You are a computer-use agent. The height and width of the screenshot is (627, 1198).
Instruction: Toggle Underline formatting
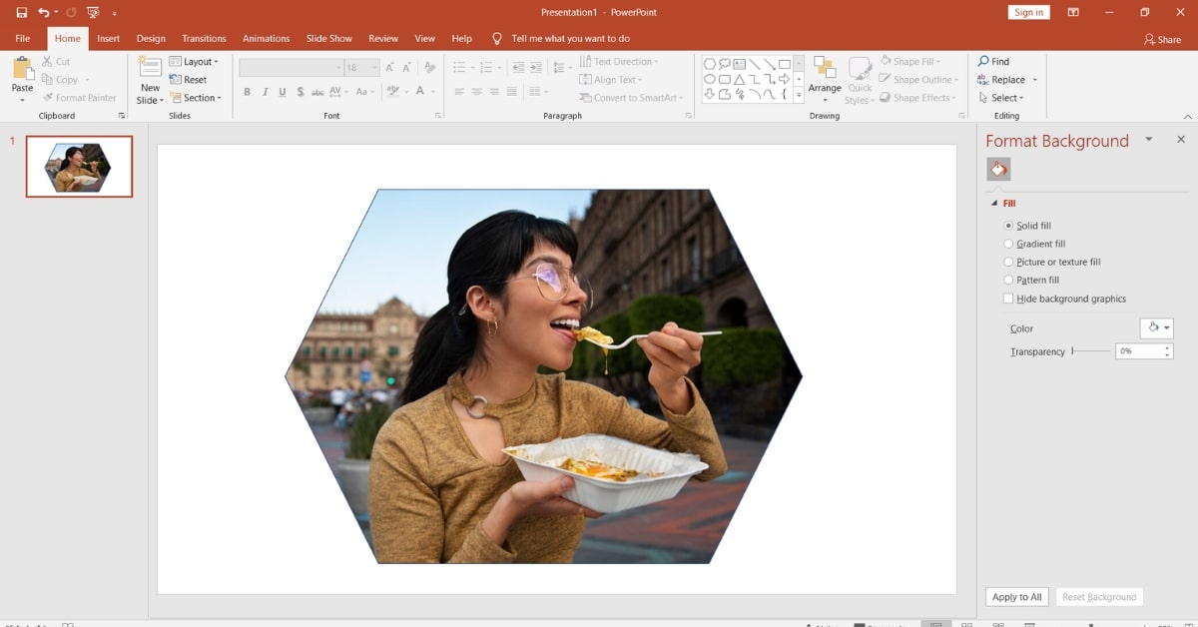pos(283,92)
